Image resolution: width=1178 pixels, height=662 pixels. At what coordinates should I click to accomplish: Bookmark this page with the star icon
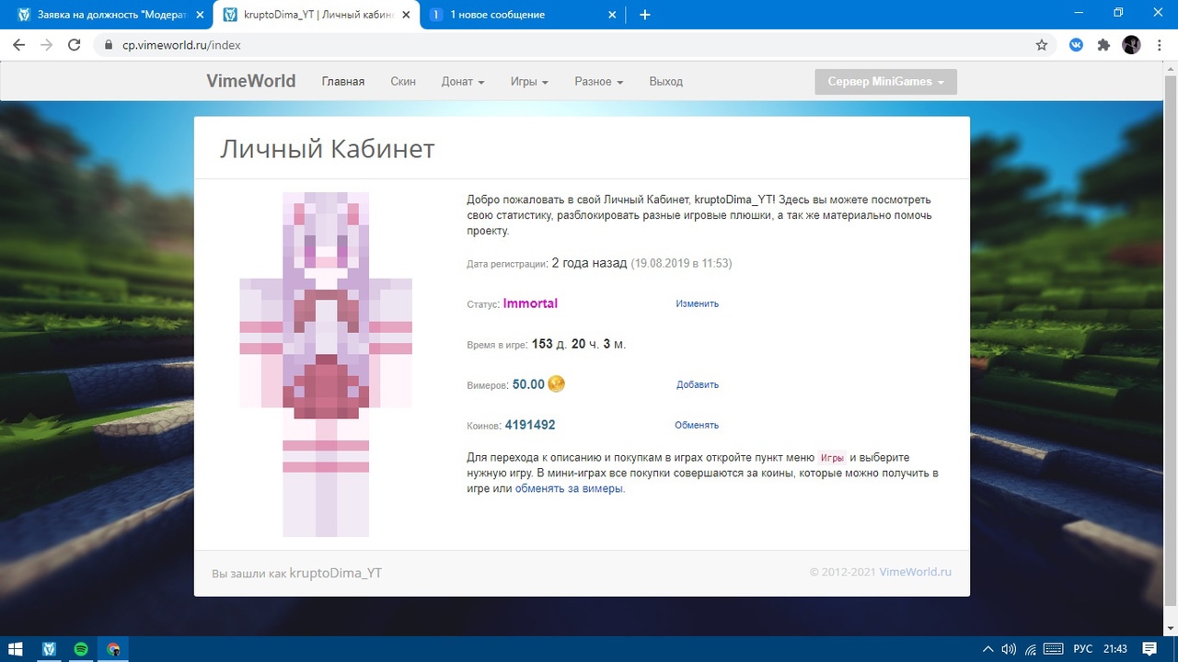tap(1042, 44)
